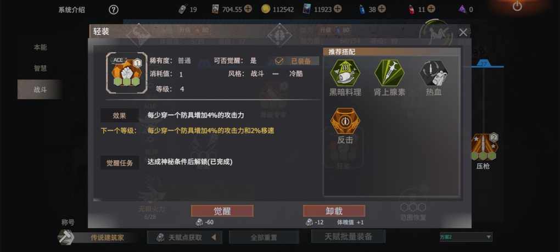Open the 黑暗料理 recommended talent icon
The height and width of the screenshot is (252, 560).
[345, 72]
